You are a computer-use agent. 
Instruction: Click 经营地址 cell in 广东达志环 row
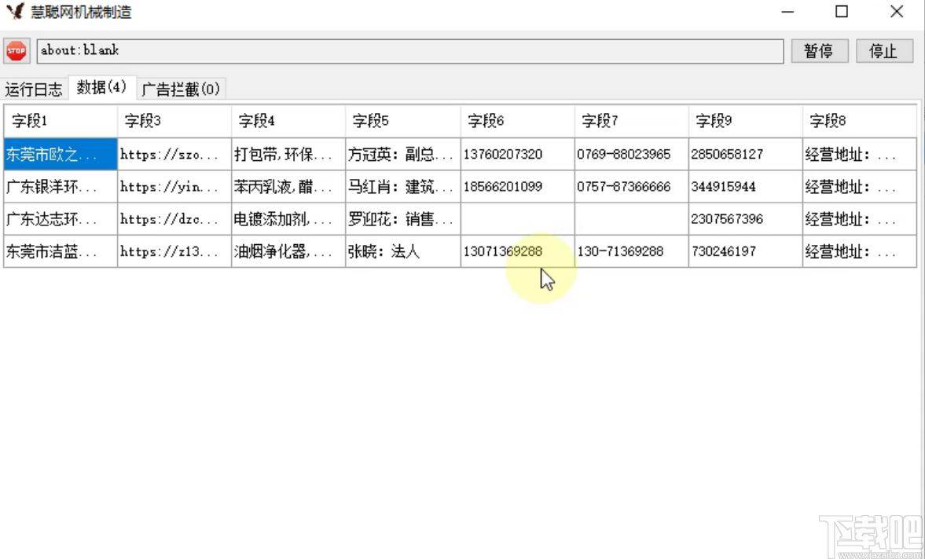[860, 219]
